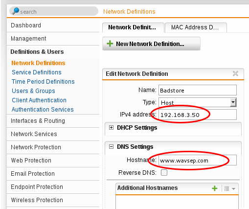The height and width of the screenshot is (209, 249).
Task: Open the Additional Hostnames list actions icon
Action: 229,188
